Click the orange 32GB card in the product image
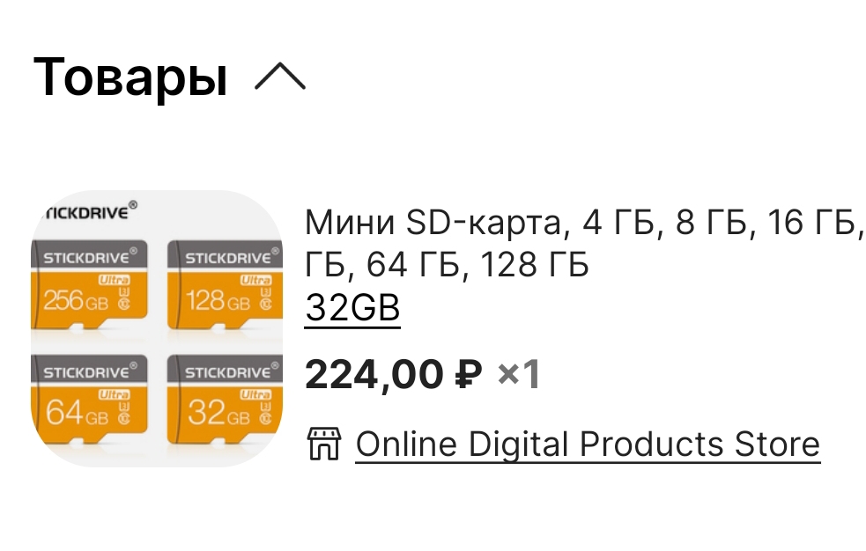 (x=225, y=400)
